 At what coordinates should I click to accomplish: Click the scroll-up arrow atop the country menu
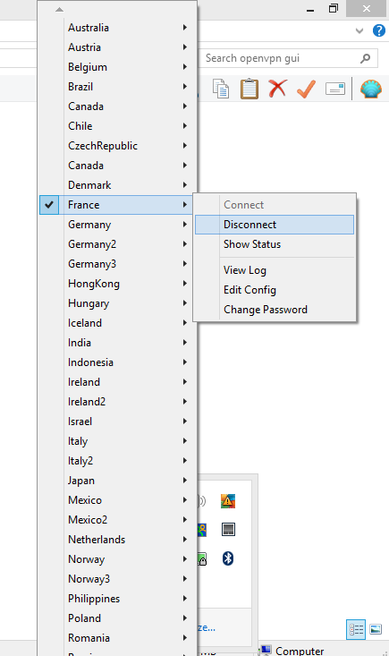click(x=59, y=9)
